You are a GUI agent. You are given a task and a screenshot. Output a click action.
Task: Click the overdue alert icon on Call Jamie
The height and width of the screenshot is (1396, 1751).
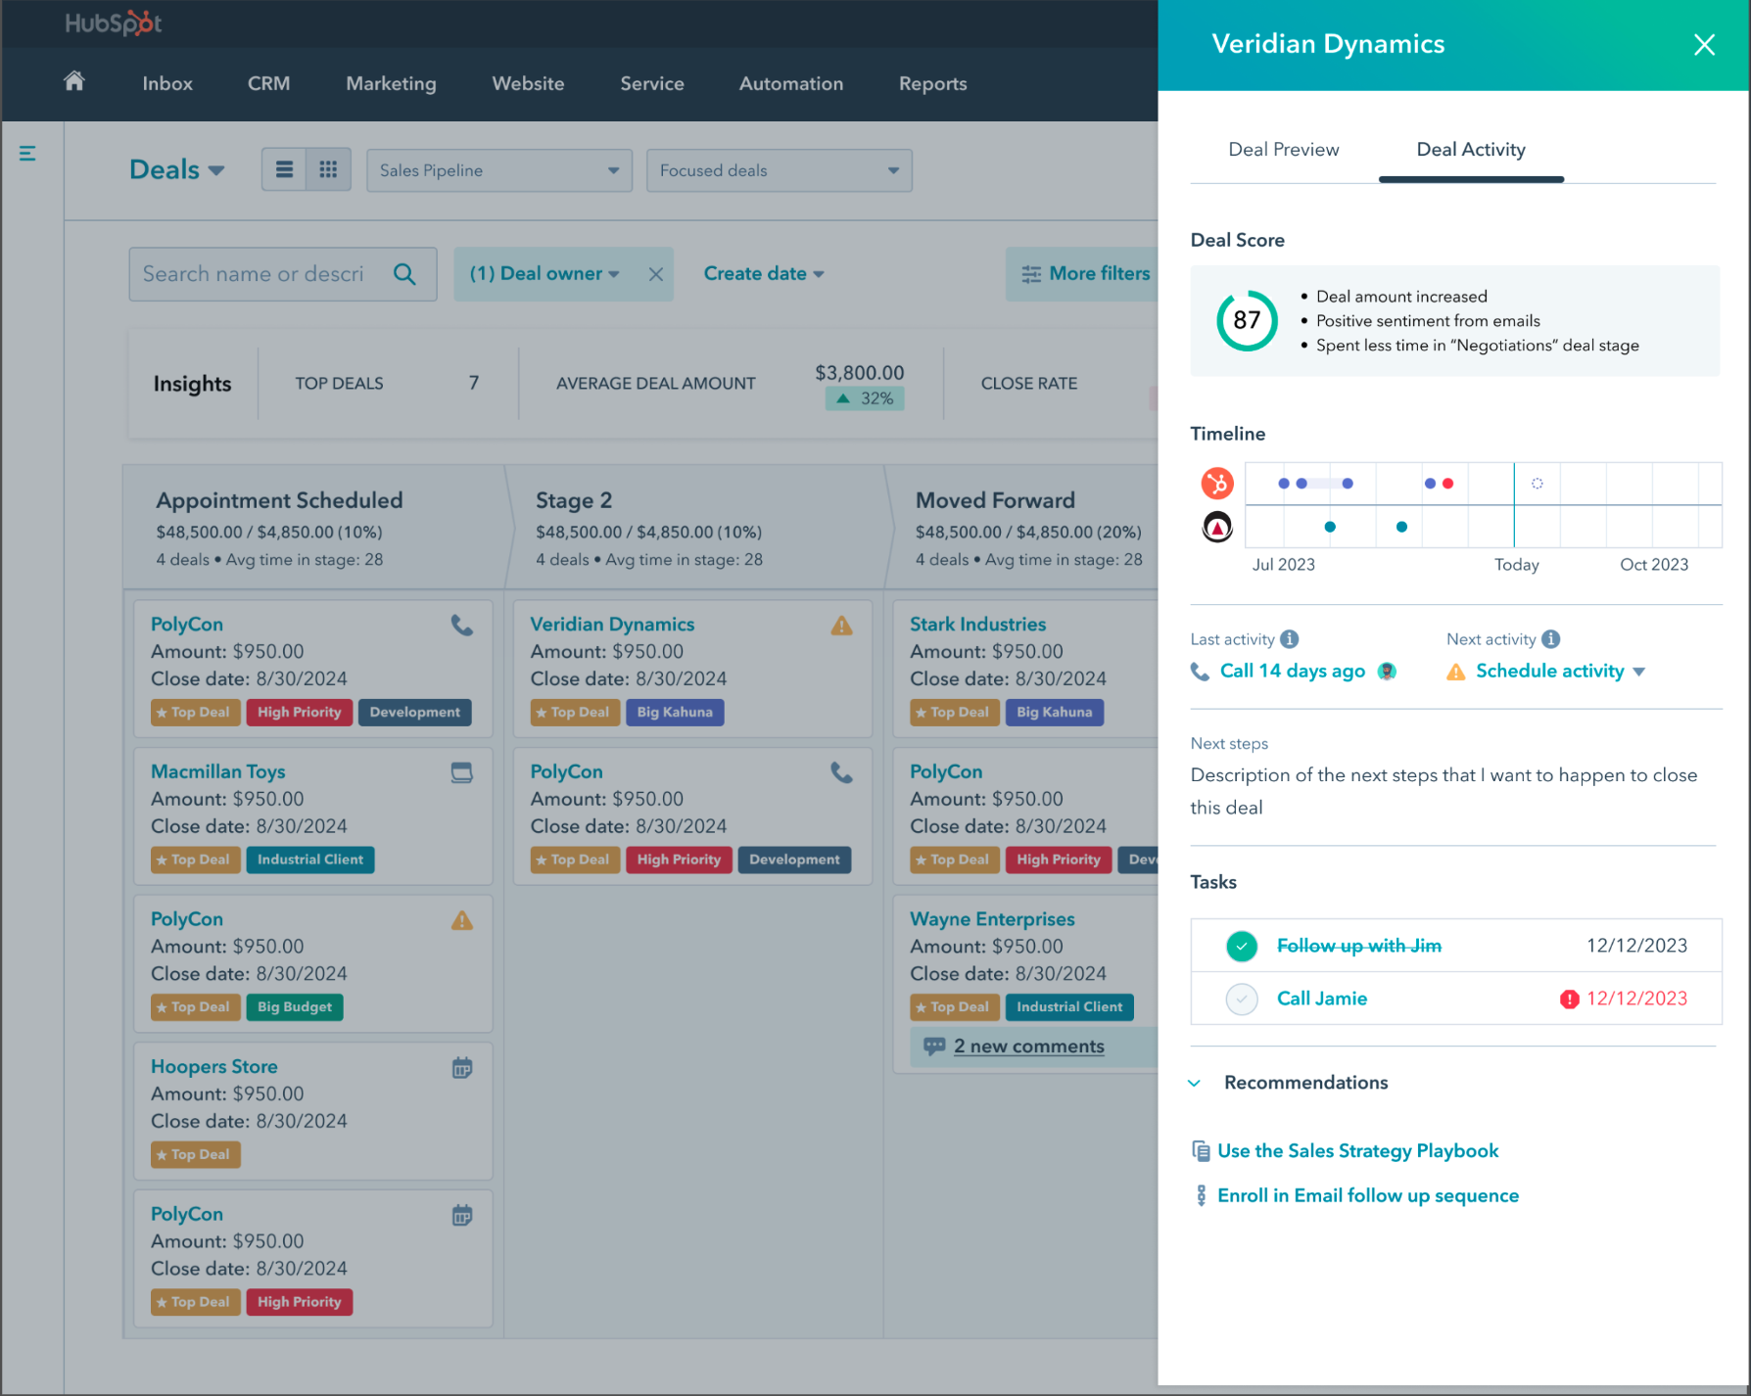pyautogui.click(x=1569, y=1000)
